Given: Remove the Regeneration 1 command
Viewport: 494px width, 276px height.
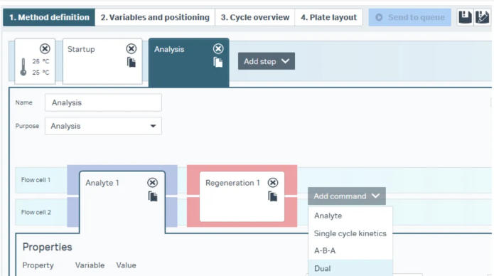Looking at the screenshot, I should click(273, 183).
